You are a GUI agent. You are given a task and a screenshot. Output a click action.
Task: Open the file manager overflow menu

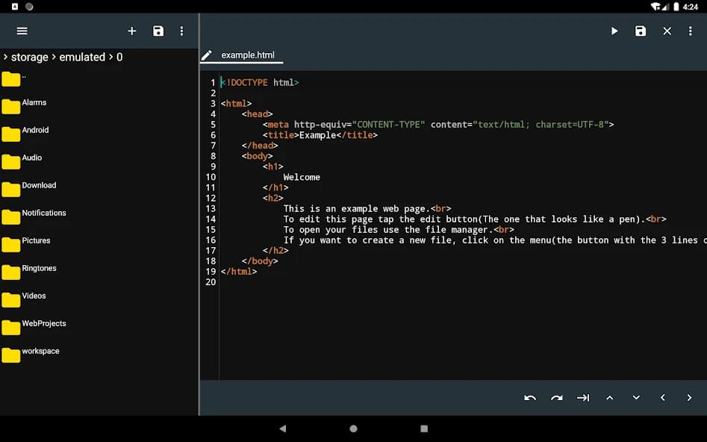click(x=181, y=31)
